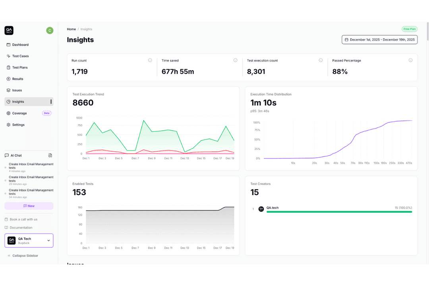Click the calendar icon in date range
429x286 pixels.
pos(346,40)
